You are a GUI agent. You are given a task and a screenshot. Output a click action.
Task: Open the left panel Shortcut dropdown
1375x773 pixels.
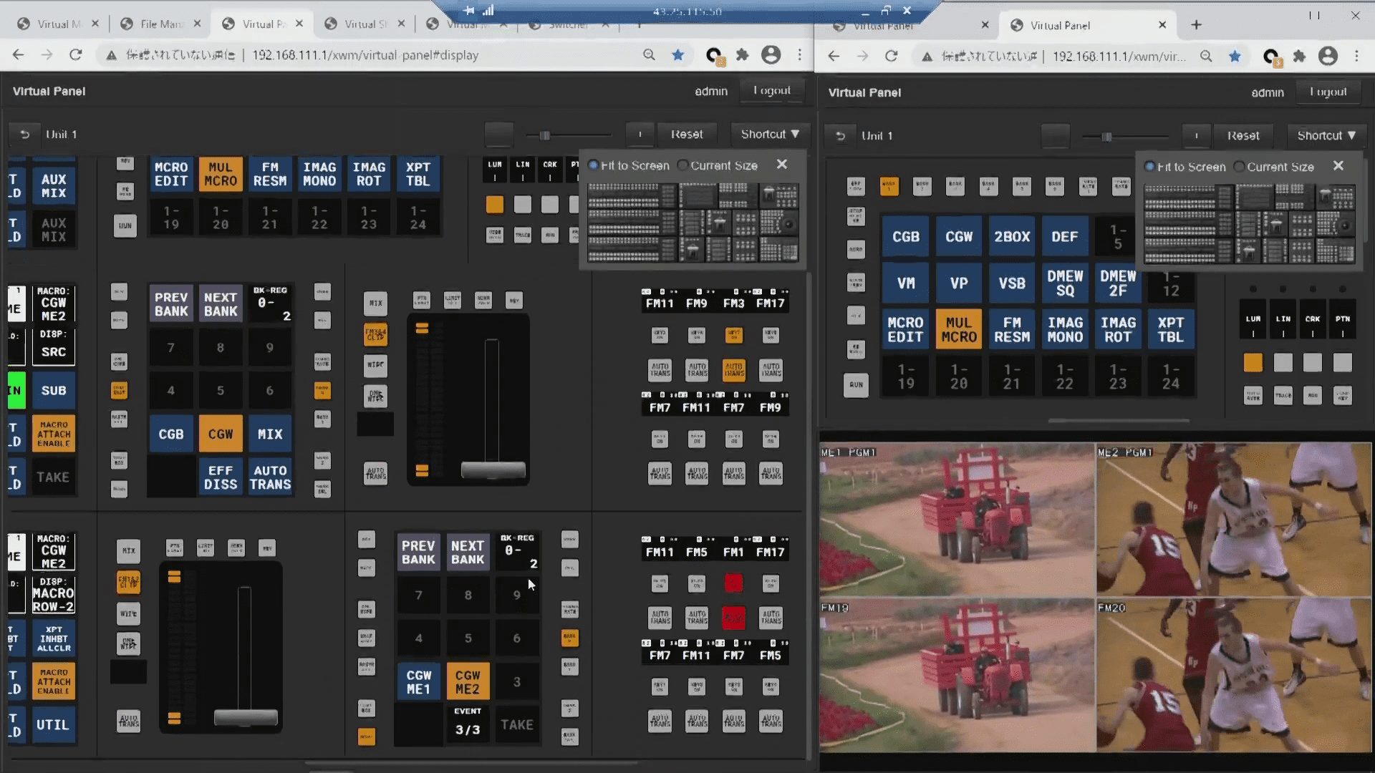click(770, 134)
